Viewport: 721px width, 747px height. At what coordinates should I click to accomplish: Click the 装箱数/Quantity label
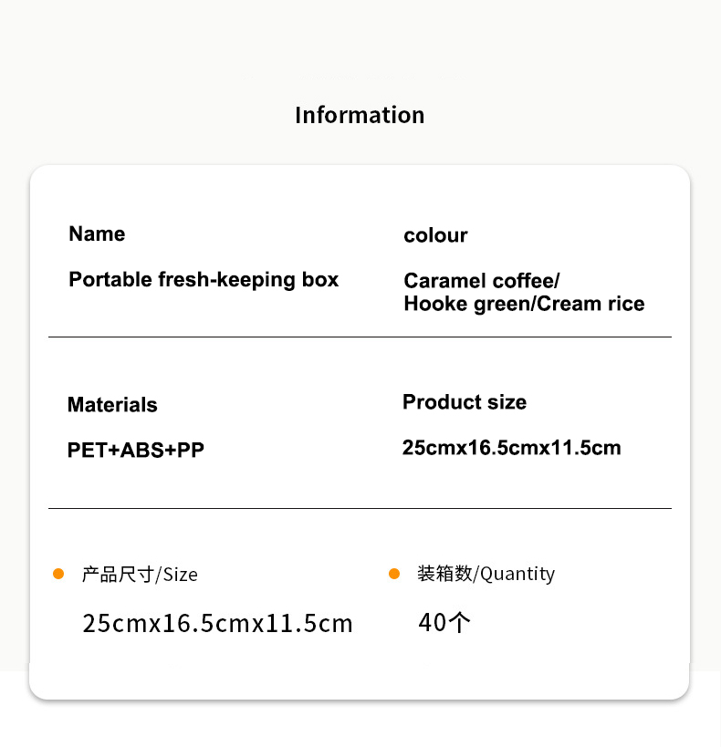[x=486, y=574]
